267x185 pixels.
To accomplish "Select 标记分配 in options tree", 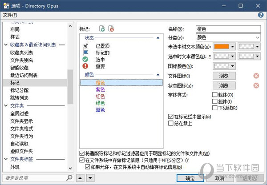I will pyautogui.click(x=20, y=90).
